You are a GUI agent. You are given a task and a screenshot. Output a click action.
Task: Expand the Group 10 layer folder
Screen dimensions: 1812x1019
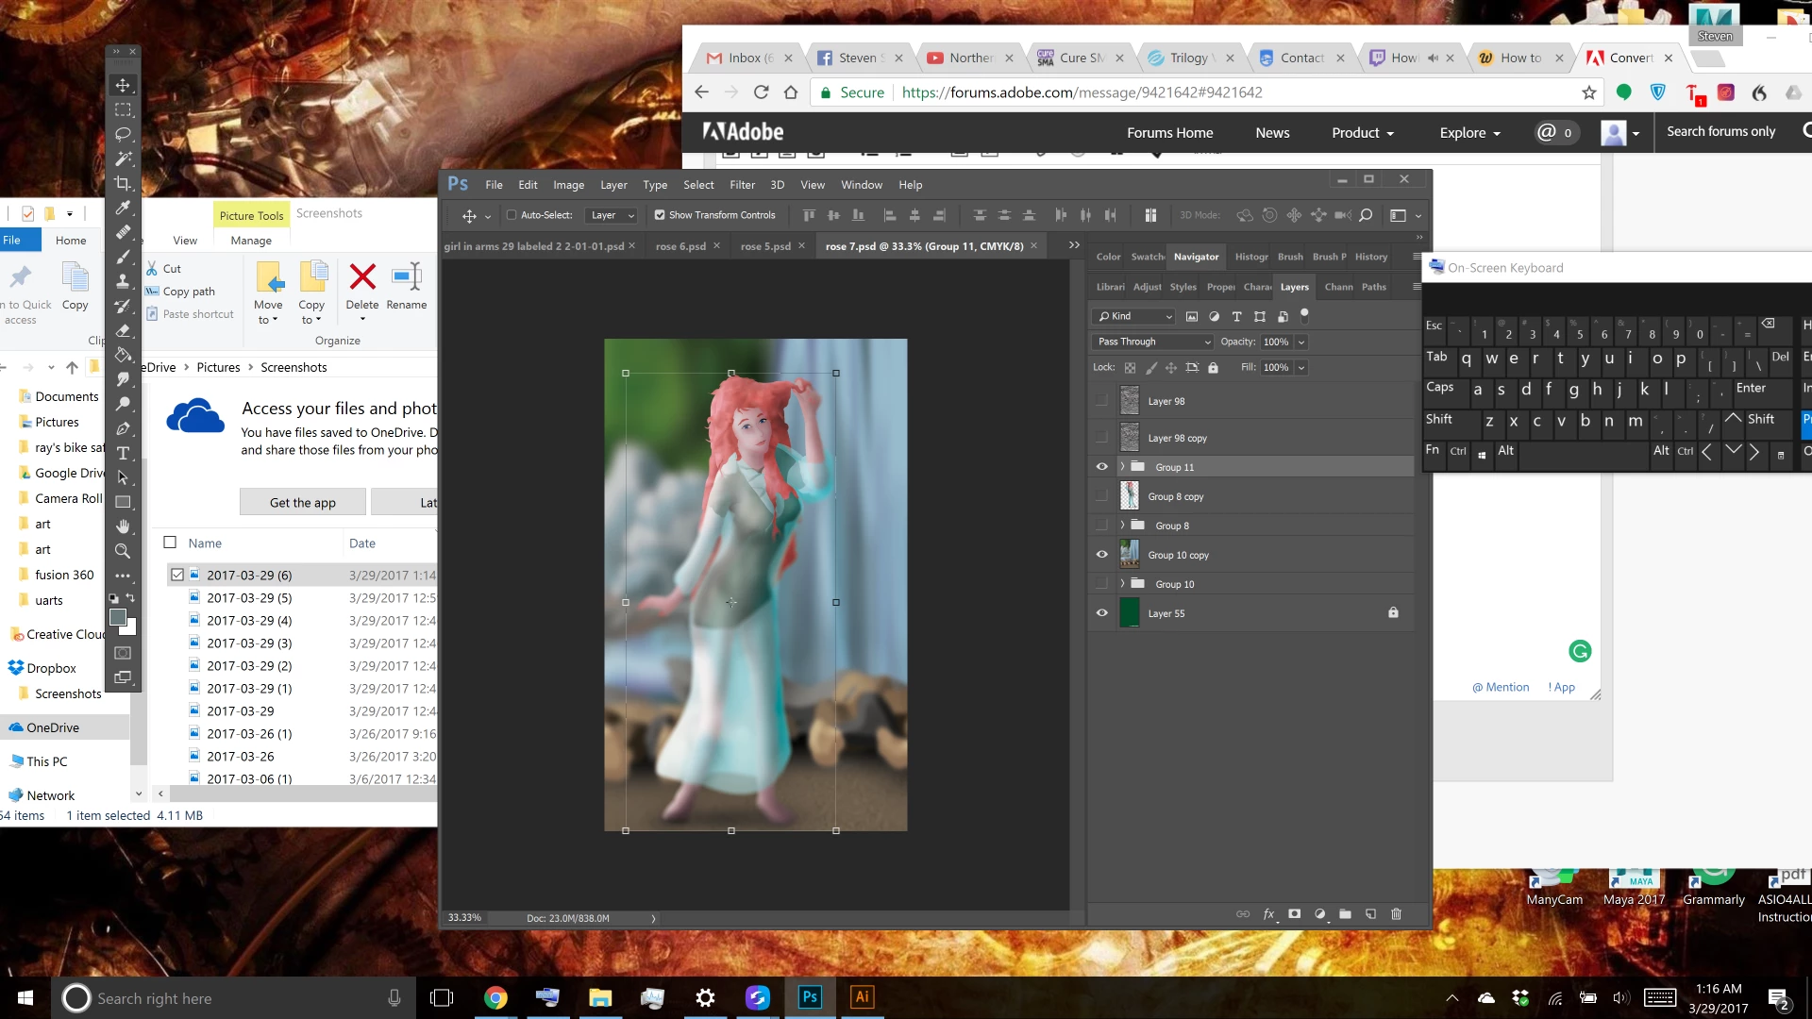point(1122,584)
